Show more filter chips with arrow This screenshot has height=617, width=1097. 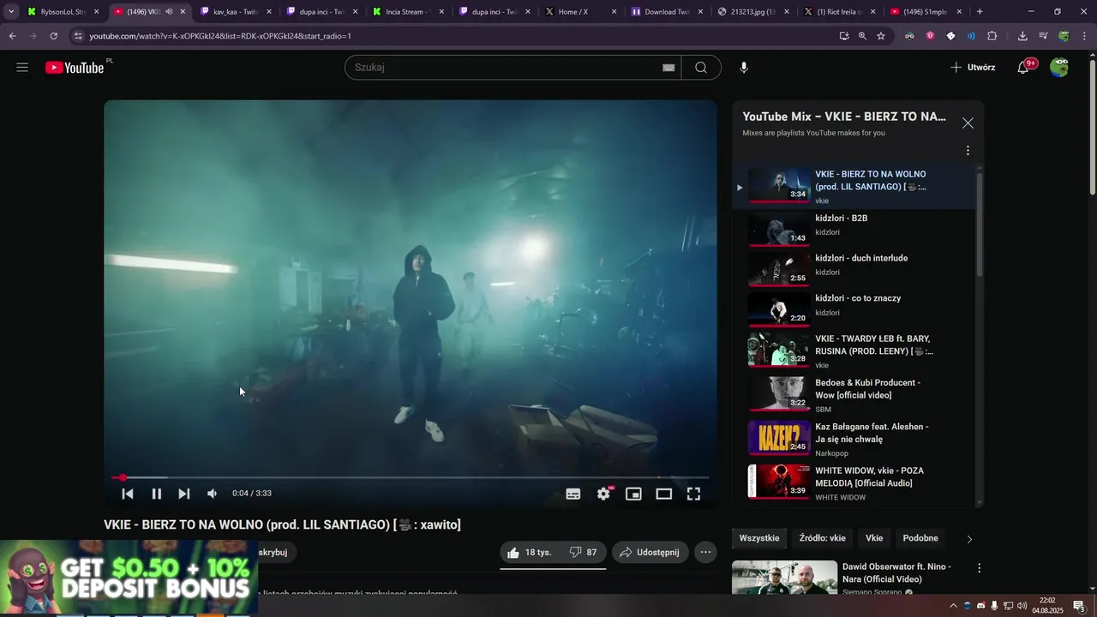click(x=969, y=539)
